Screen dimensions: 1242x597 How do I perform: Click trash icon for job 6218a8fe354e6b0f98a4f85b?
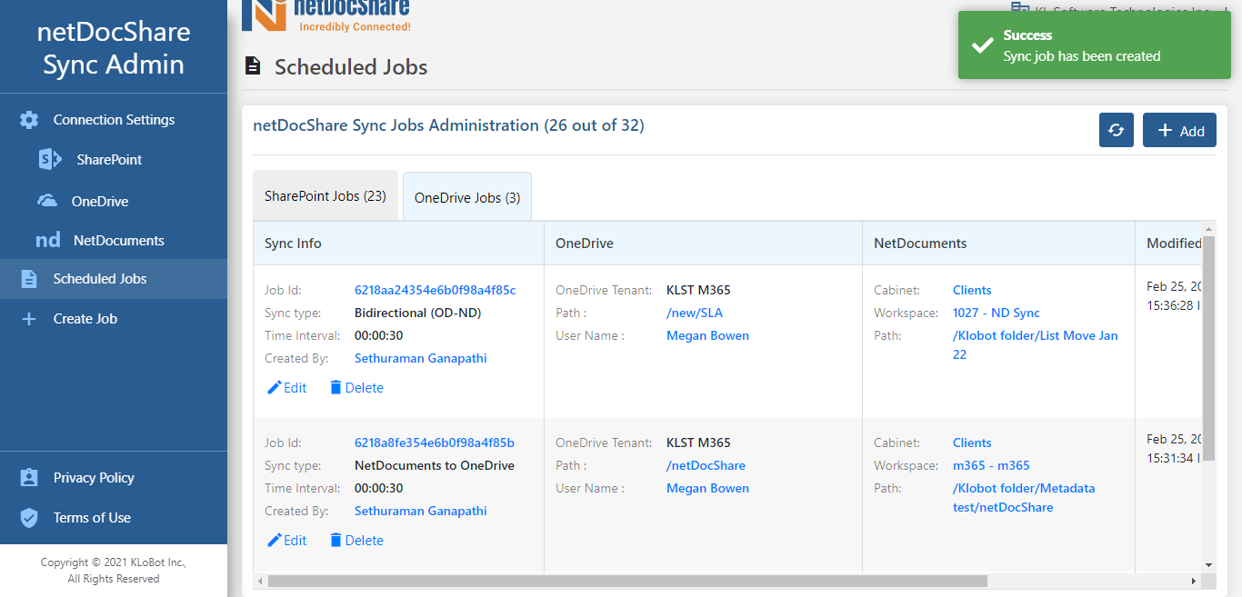point(336,541)
